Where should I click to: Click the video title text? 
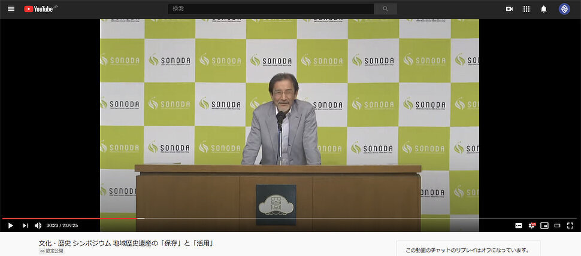point(126,243)
